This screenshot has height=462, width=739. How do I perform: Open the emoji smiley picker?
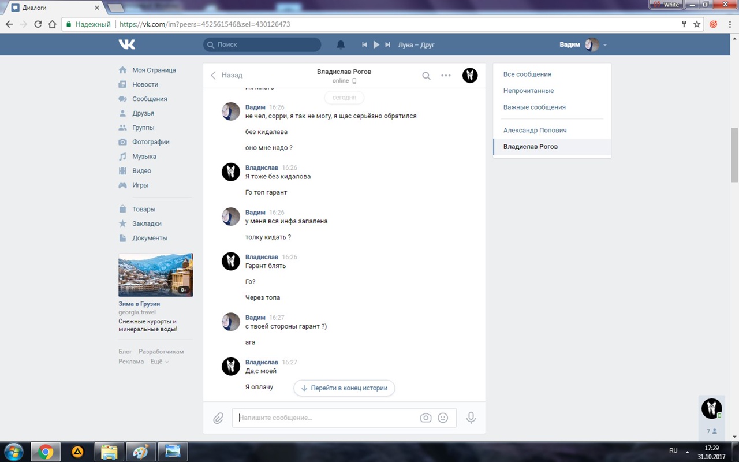pyautogui.click(x=443, y=418)
